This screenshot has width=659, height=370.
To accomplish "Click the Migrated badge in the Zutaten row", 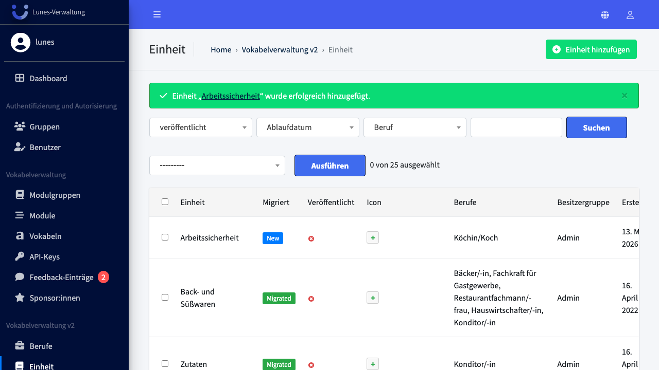I will click(x=279, y=364).
